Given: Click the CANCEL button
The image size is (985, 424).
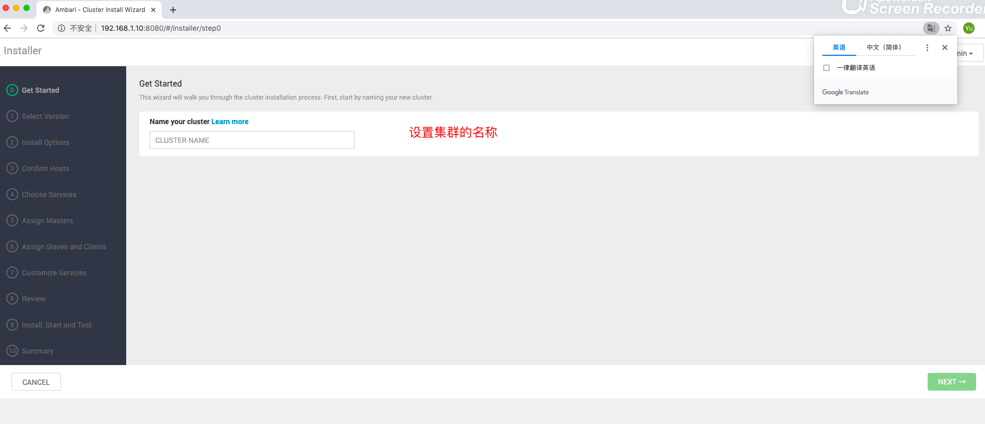Looking at the screenshot, I should [36, 382].
